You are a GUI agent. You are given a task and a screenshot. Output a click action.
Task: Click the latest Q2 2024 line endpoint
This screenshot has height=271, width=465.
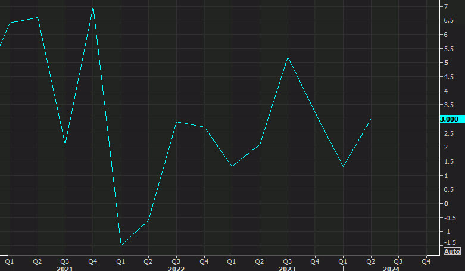point(372,119)
